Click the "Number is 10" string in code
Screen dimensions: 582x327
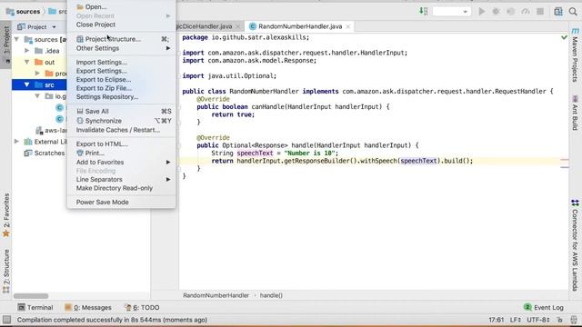[x=309, y=154]
